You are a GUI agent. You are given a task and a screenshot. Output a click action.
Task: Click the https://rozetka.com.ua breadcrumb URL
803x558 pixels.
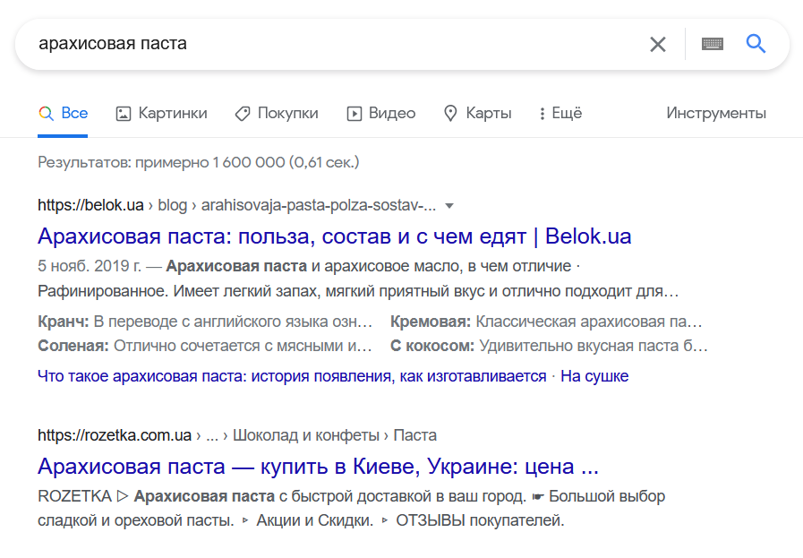coord(115,435)
